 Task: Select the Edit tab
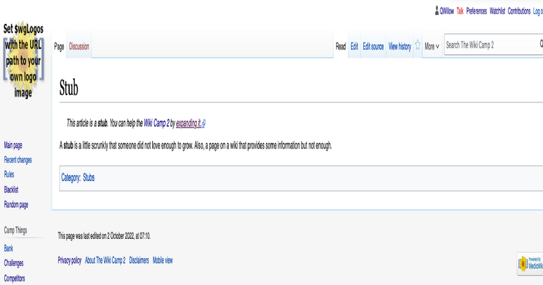tap(354, 47)
